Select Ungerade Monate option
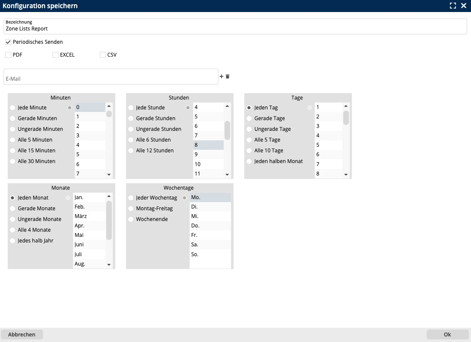The image size is (471, 342). (x=12, y=219)
